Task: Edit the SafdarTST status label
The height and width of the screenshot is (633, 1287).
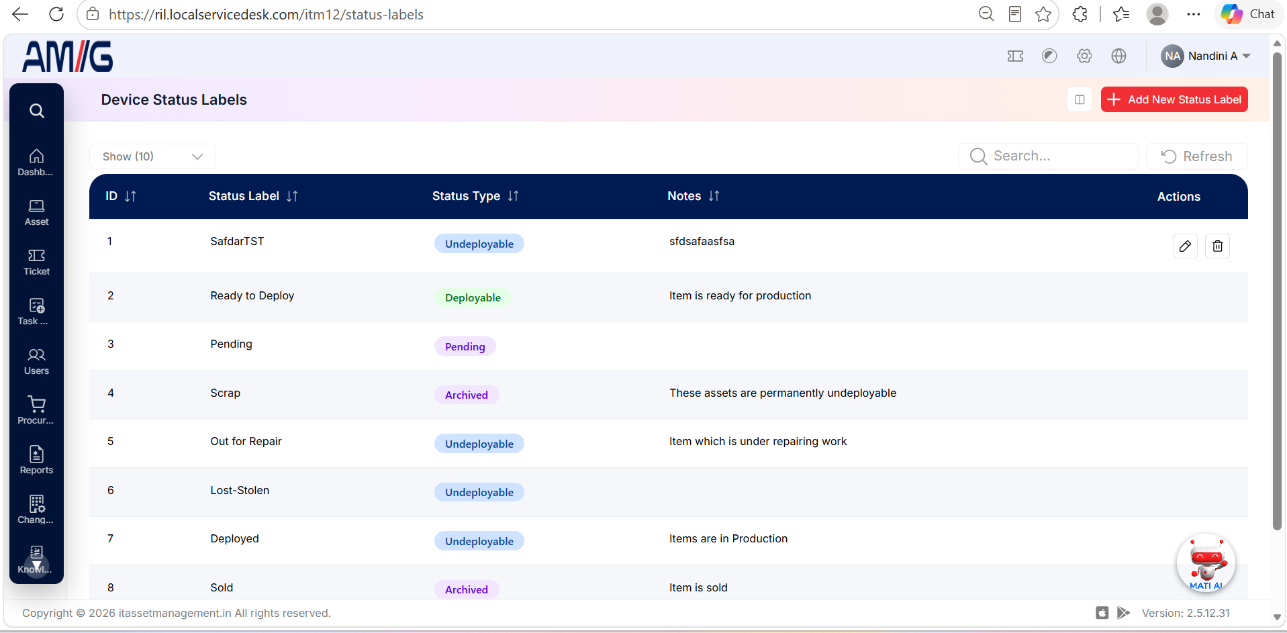Action: (1186, 246)
